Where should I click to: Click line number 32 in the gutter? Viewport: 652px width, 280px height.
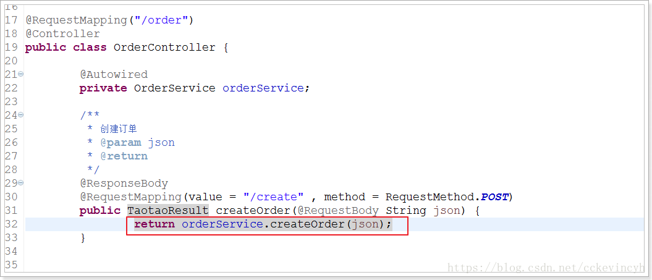(11, 224)
